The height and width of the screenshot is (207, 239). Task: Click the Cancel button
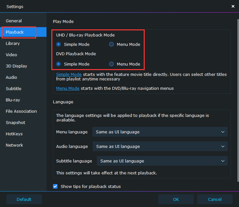215,199
